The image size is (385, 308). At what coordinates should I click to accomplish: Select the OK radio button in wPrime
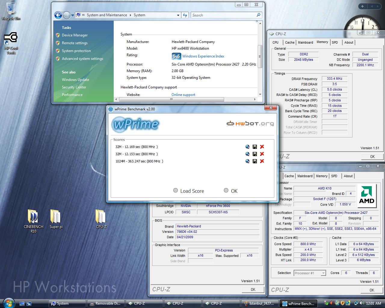(x=226, y=190)
